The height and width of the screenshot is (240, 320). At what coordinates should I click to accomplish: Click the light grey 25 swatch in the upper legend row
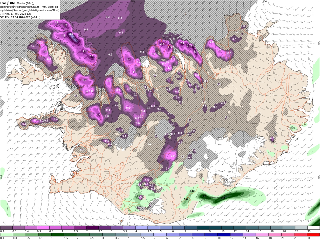[301, 228]
